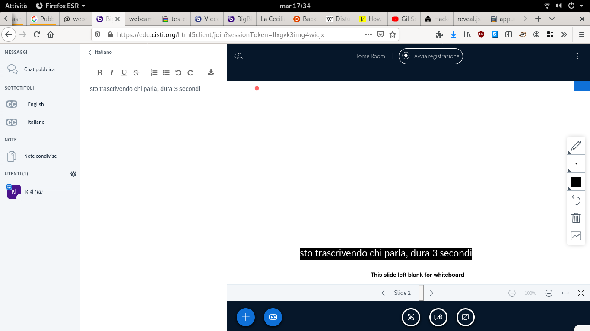The height and width of the screenshot is (331, 590).
Task: Redo edit in caption editor
Action: click(x=190, y=73)
